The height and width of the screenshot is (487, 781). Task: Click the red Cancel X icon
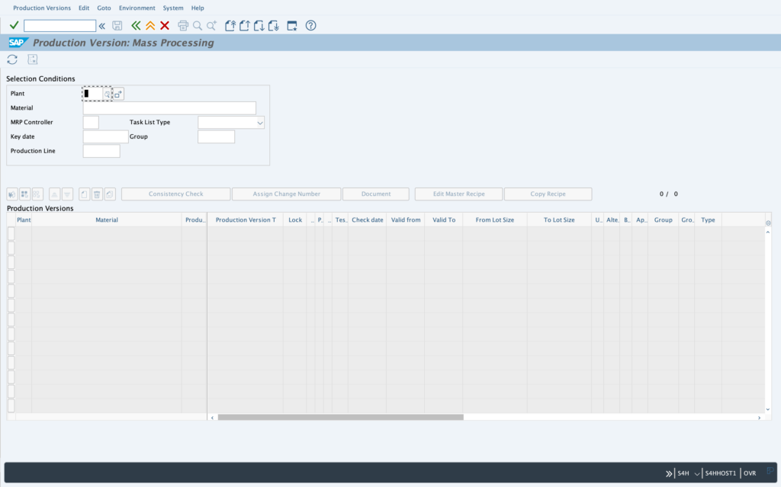tap(165, 26)
